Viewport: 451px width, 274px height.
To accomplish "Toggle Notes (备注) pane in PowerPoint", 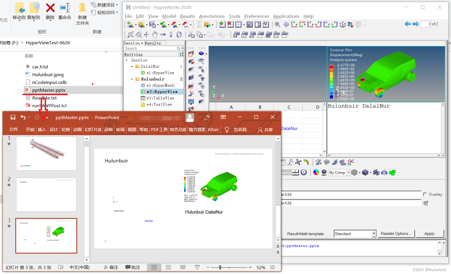I will [x=111, y=267].
